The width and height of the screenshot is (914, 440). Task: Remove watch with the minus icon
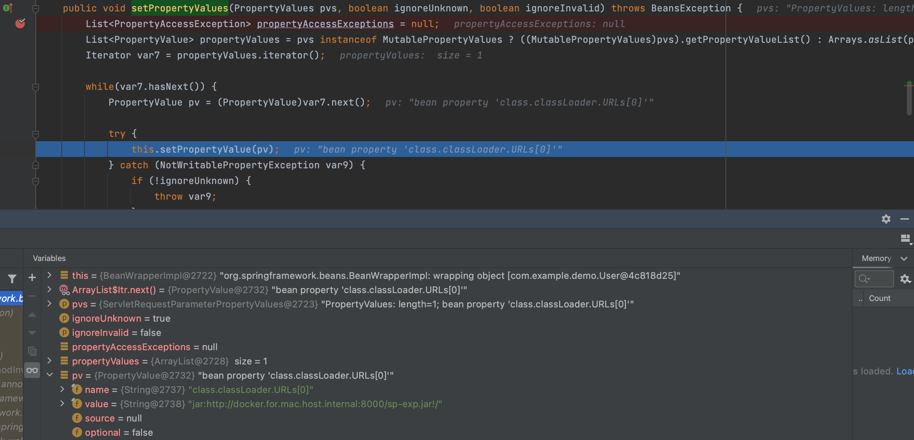tap(32, 296)
